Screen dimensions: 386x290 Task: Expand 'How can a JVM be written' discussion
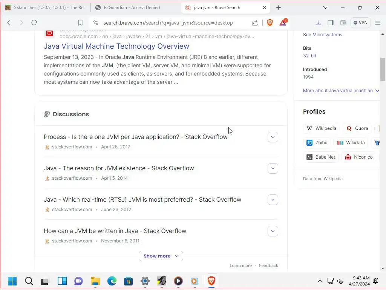tap(273, 231)
